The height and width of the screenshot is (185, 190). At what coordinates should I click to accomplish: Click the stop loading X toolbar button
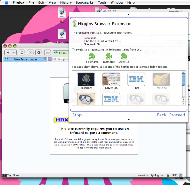pyautogui.click(x=30, y=53)
